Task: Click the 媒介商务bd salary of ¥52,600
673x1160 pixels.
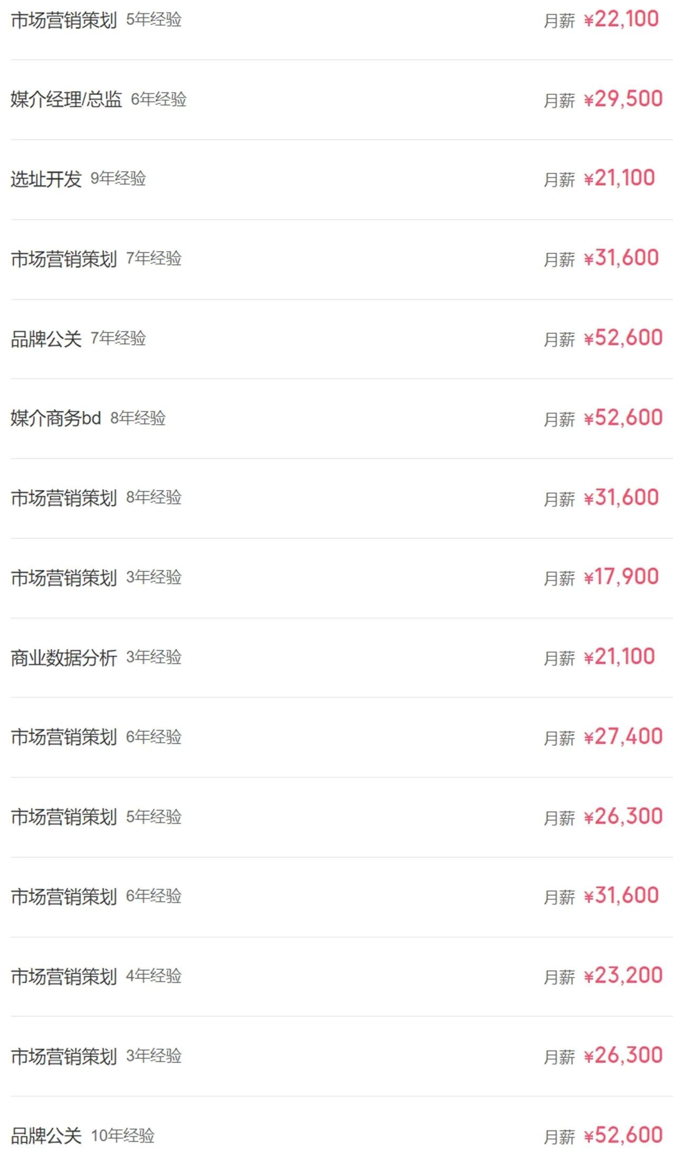Action: coord(623,418)
